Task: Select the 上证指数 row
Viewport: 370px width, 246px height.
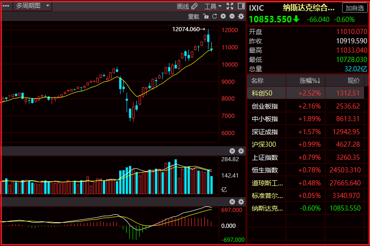Action: [x=306, y=157]
